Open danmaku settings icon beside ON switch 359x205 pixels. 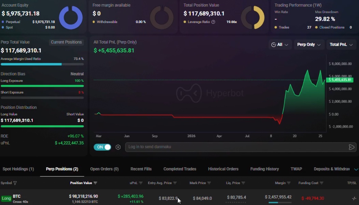pos(118,147)
